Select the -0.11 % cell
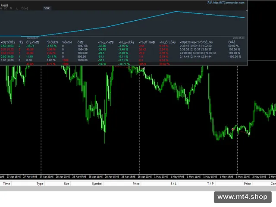The width and height of the screenshot is (276, 207). point(52,56)
